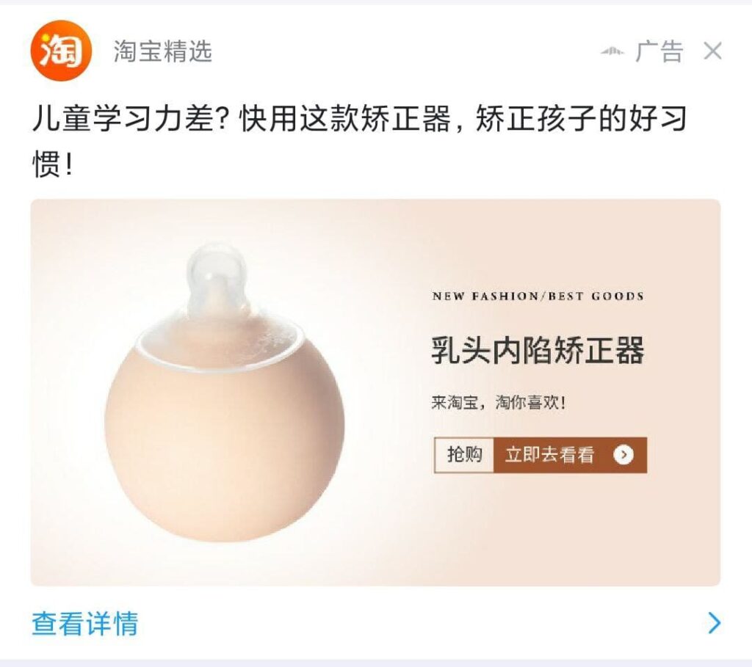Click the 广告 label
Viewport: 752px width, 667px height.
tap(659, 51)
